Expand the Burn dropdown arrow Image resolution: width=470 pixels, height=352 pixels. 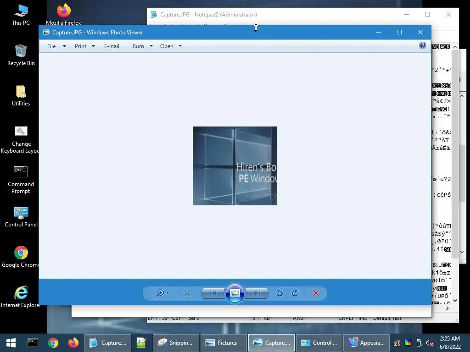(x=151, y=46)
